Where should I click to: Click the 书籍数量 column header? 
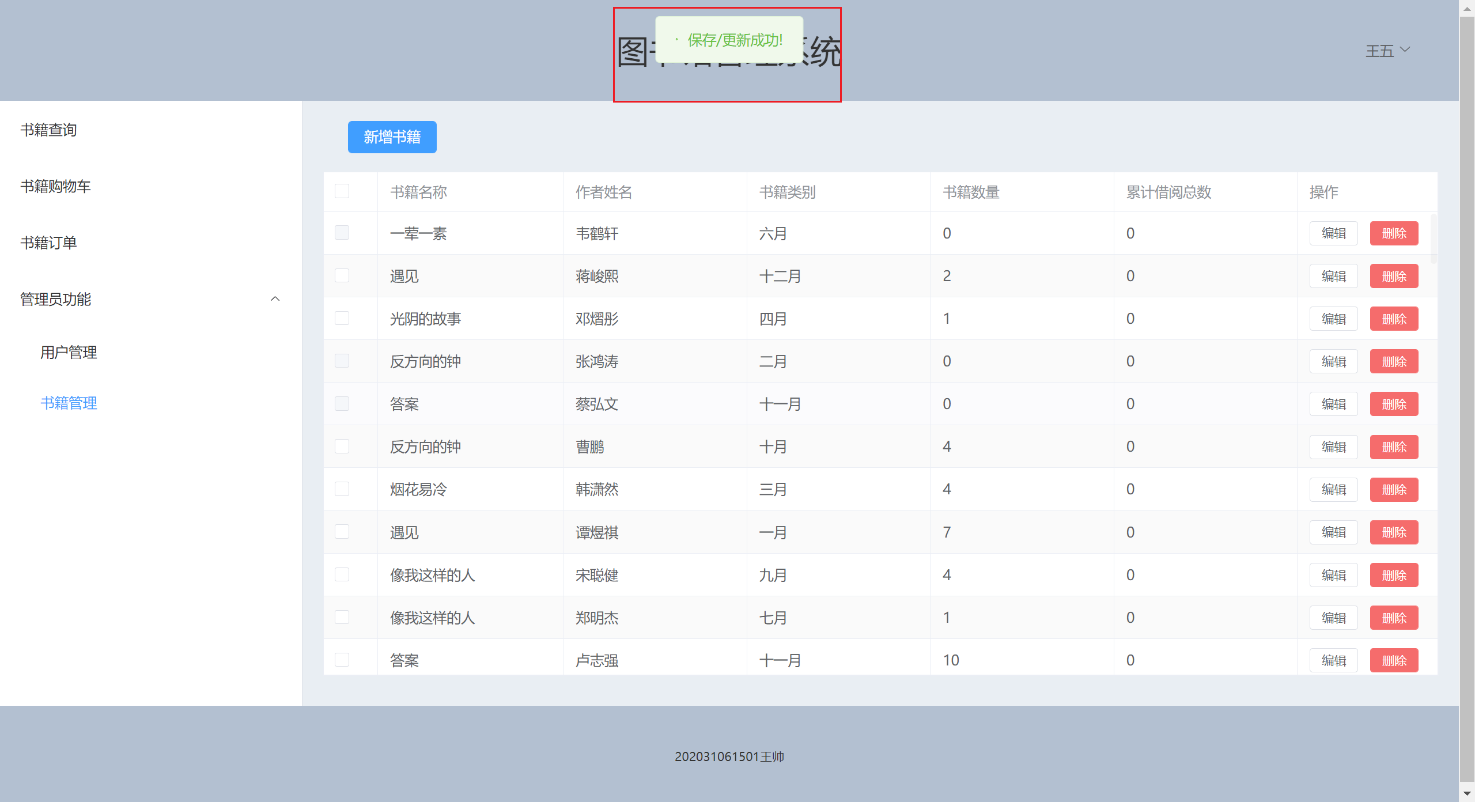click(x=971, y=192)
